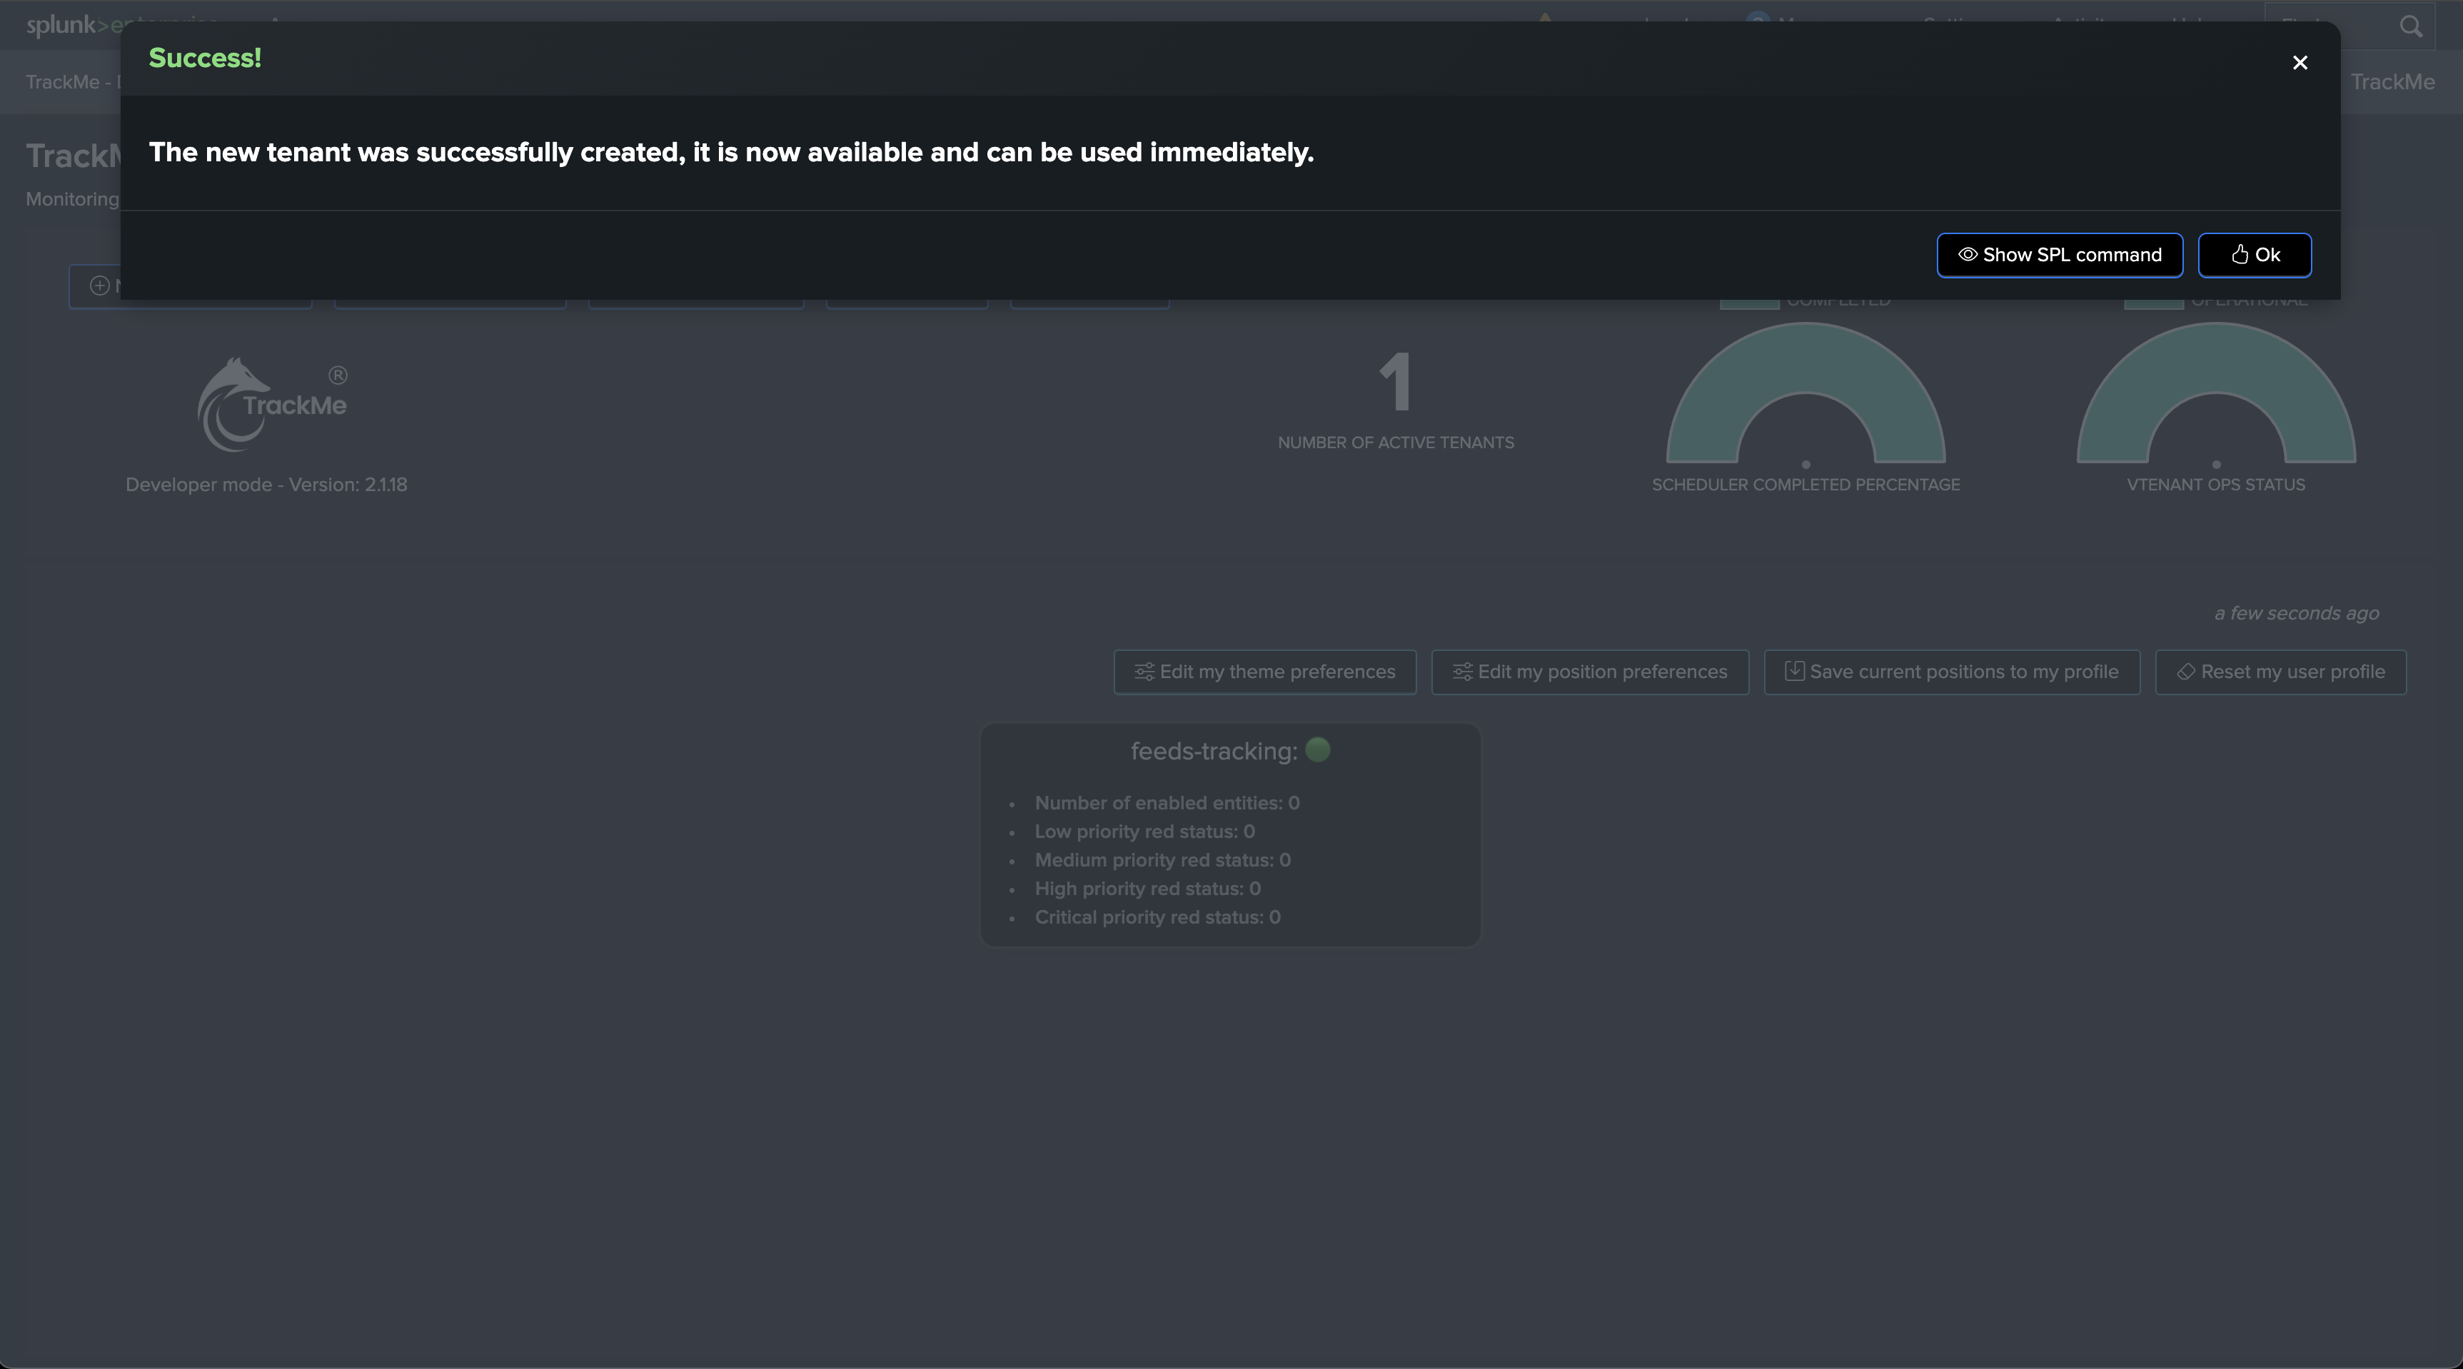
Task: Click 'Medium priority red status: 0' text
Action: coord(1163,860)
